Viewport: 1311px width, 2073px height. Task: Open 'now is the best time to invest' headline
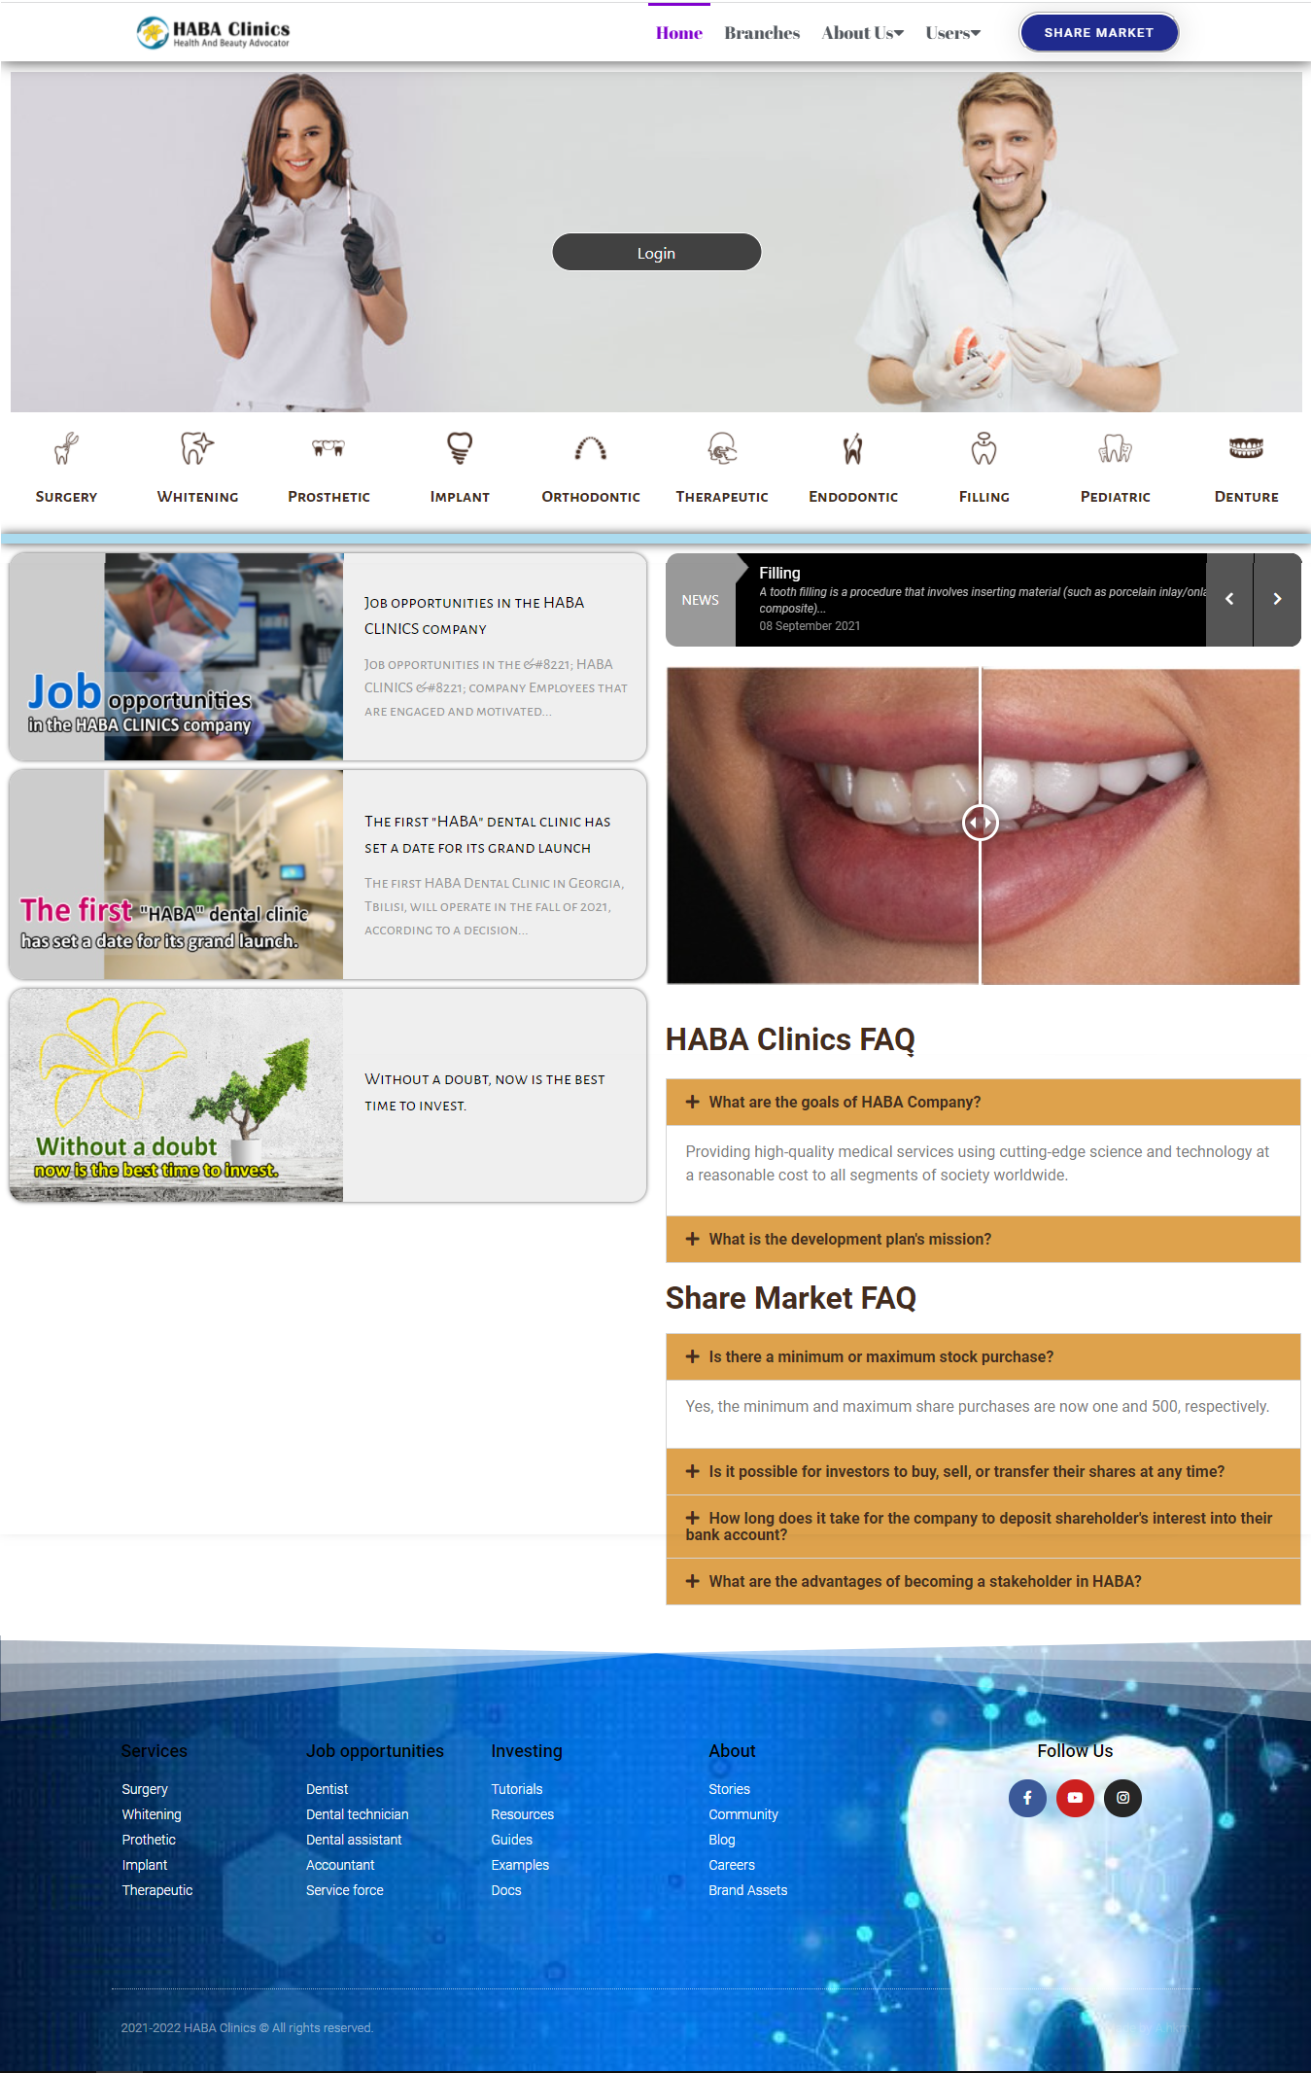pos(485,1092)
